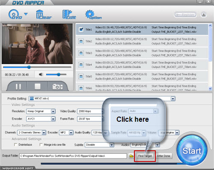Image resolution: width=214 pixels, height=170 pixels.
Task: Click the video preview thumbnail
Action: (37, 44)
